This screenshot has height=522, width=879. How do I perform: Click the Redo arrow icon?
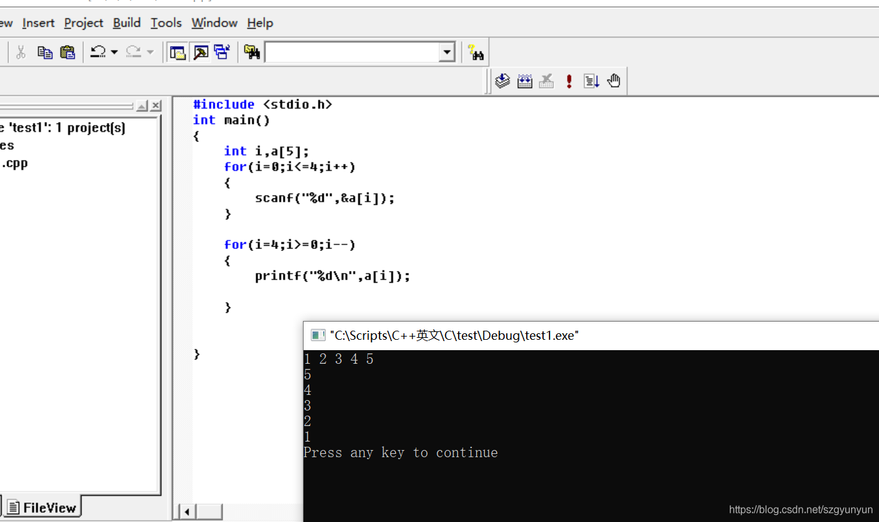point(133,53)
